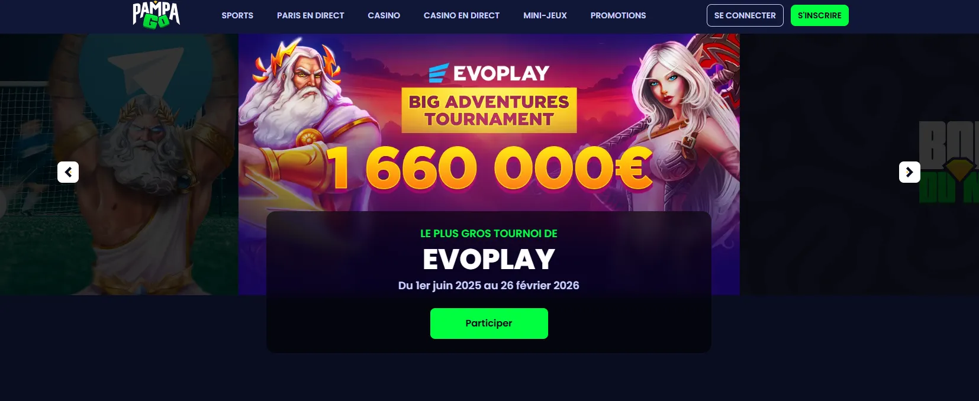Open the Promotions page
This screenshot has width=979, height=401.
pyautogui.click(x=618, y=15)
